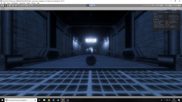Open the Free Aspect dropdown
182x102 pixels.
pyautogui.click(x=16, y=9)
